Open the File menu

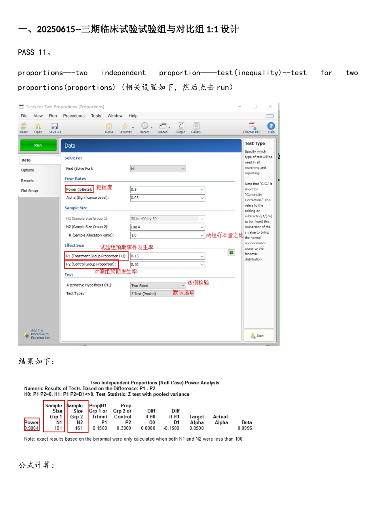(24, 116)
